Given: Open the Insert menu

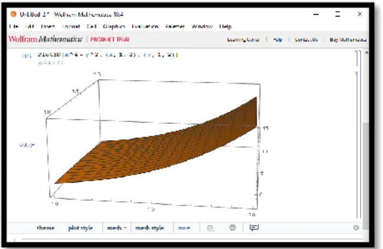Looking at the screenshot, I should pos(48,26).
